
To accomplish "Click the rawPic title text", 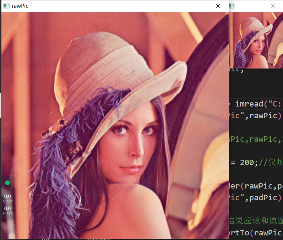I will pos(20,6).
